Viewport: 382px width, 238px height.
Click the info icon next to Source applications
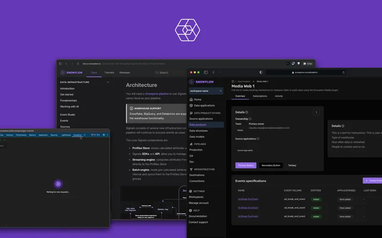258,139
